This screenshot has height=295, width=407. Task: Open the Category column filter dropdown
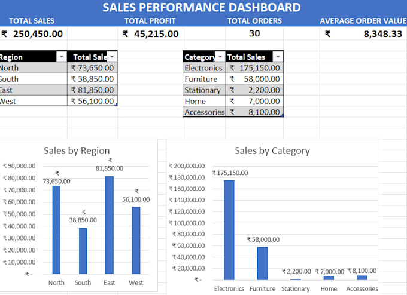(x=220, y=57)
